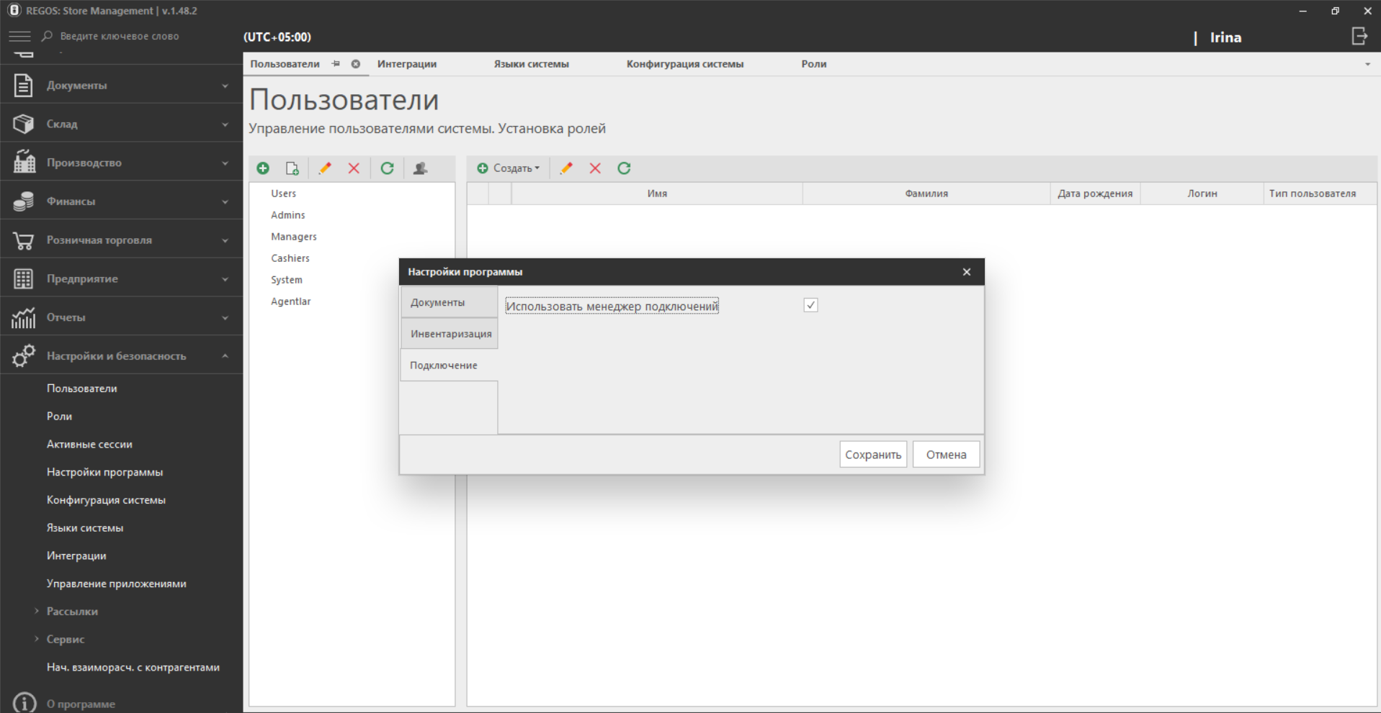Toggle the connection manager checkbox

coord(810,305)
